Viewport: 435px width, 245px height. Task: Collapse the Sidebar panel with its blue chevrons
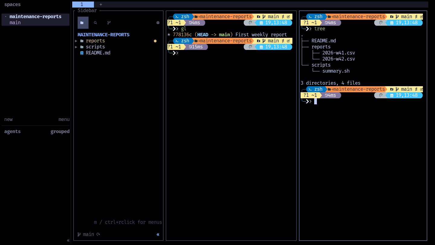(x=158, y=234)
